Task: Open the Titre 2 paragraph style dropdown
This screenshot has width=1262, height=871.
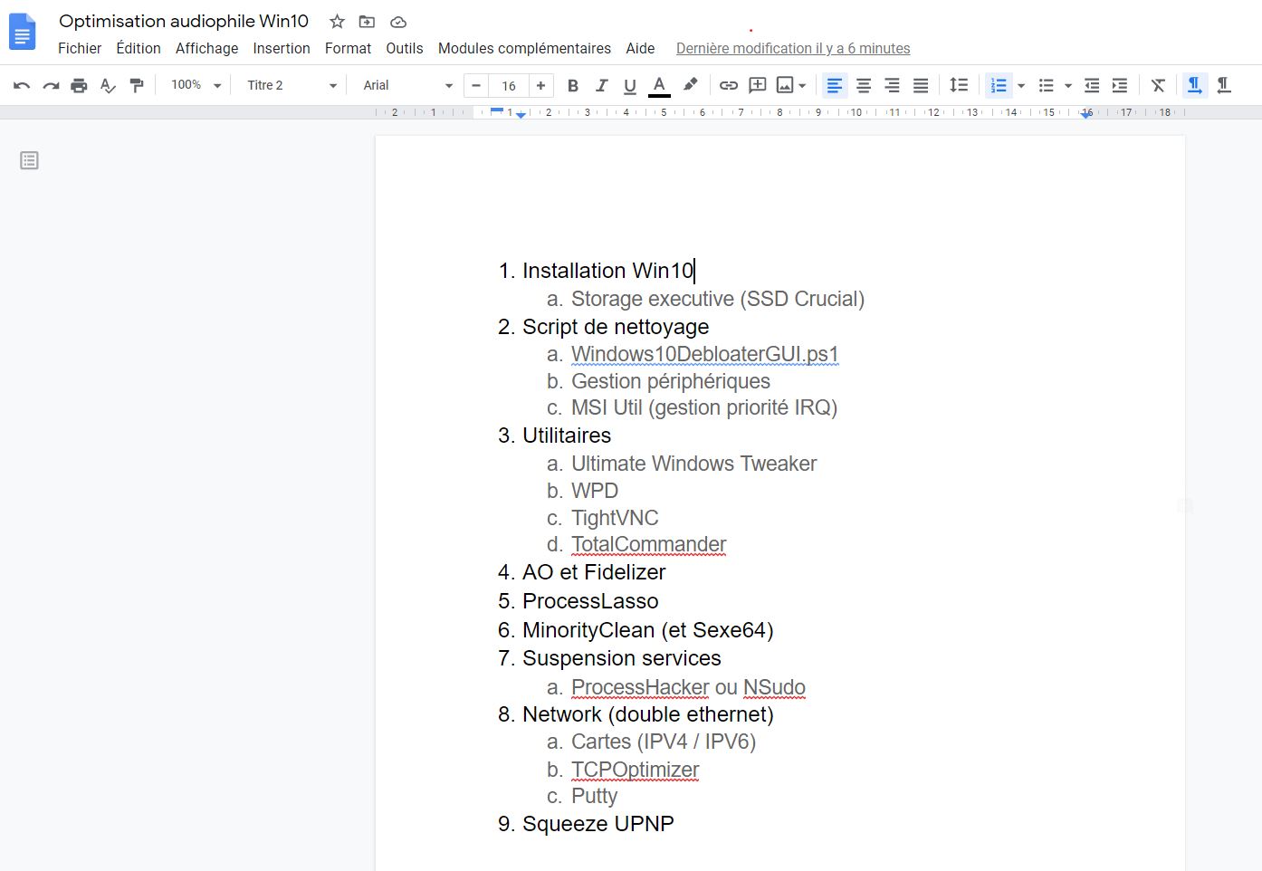Action: point(292,85)
